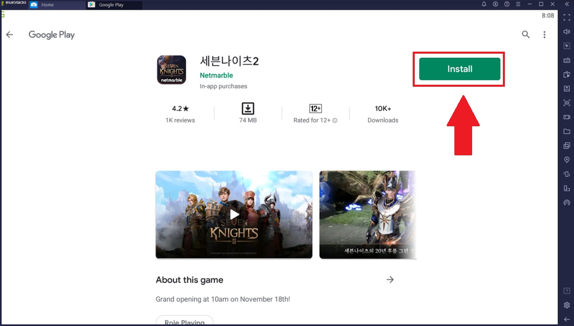Click the 74 MB download size icon
This screenshot has height=326, width=574.
pos(248,109)
